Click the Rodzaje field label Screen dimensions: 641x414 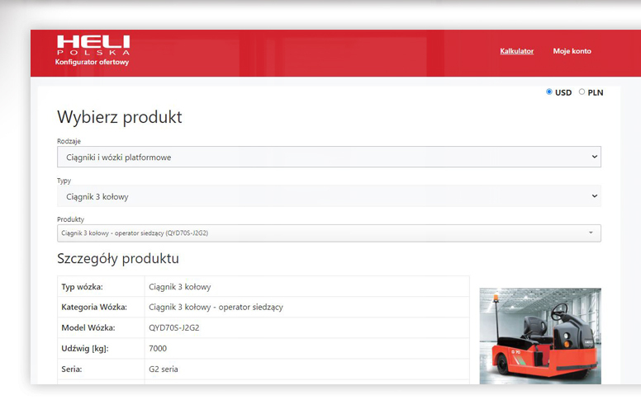point(69,141)
